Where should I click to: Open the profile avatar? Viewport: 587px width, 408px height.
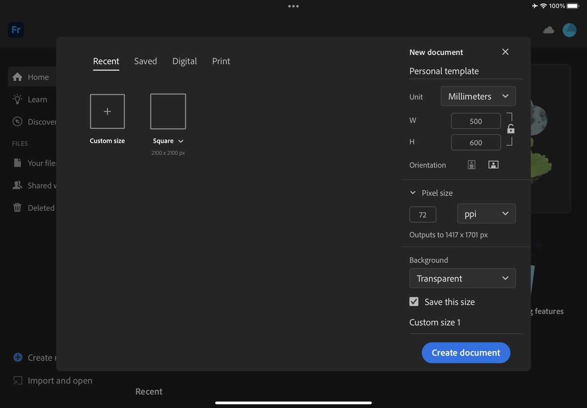[569, 30]
